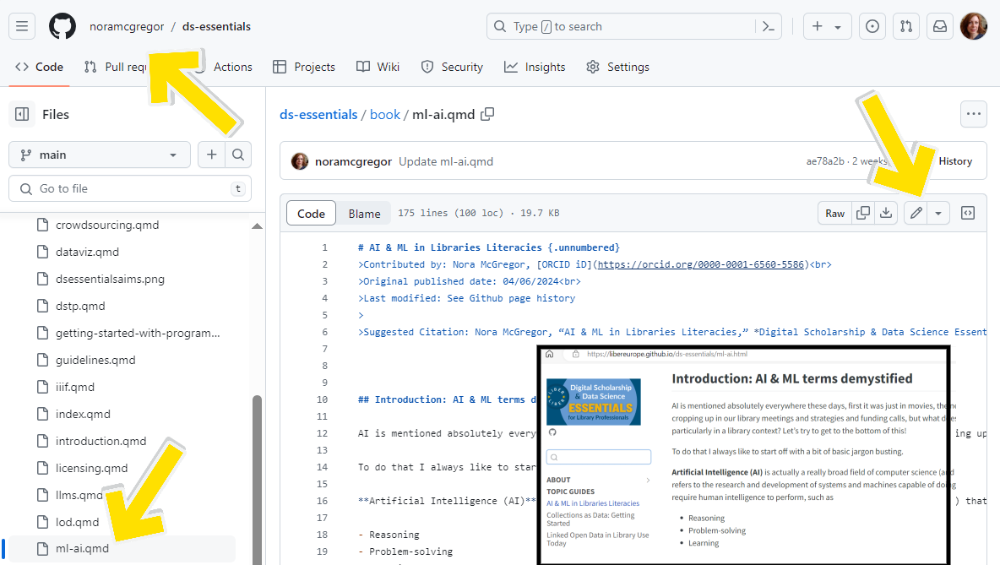Open dstp.qmd in file tree
1000x565 pixels.
pyautogui.click(x=80, y=306)
